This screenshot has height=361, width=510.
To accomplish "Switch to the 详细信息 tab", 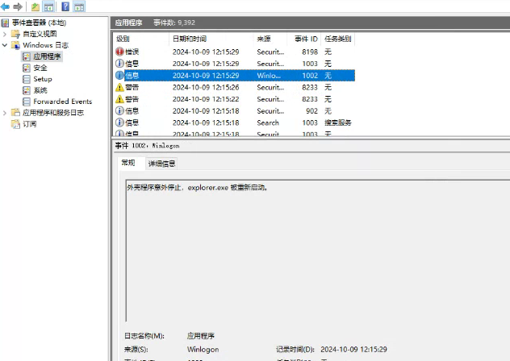I will tap(161, 164).
